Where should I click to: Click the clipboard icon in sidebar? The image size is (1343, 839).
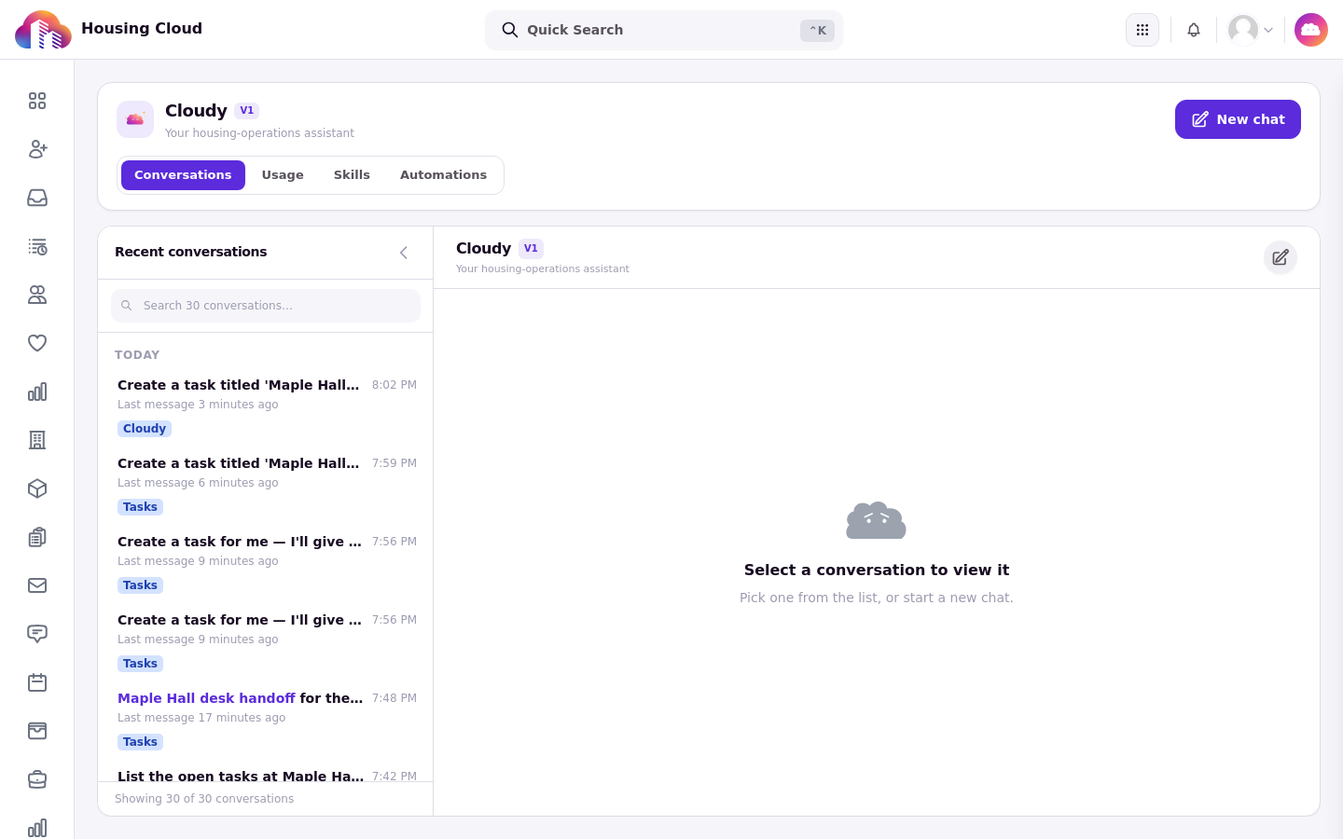(37, 537)
